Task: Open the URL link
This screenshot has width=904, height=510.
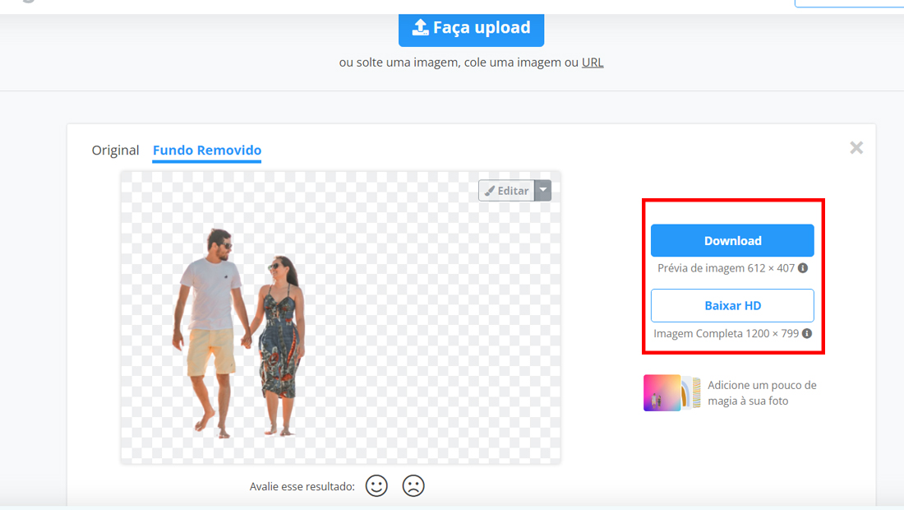Action: 592,63
